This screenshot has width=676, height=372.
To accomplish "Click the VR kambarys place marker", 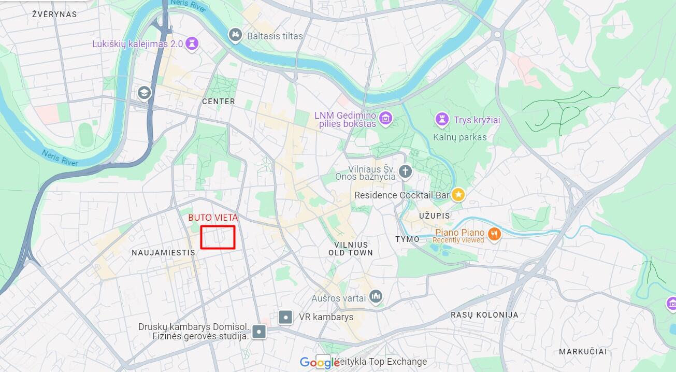I will [x=285, y=317].
